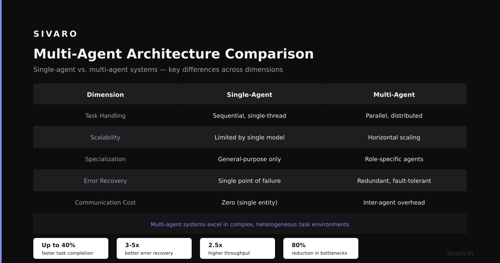The width and height of the screenshot is (500, 263).
Task: Click the 'Up to 40%' stat card
Action: [x=71, y=248]
